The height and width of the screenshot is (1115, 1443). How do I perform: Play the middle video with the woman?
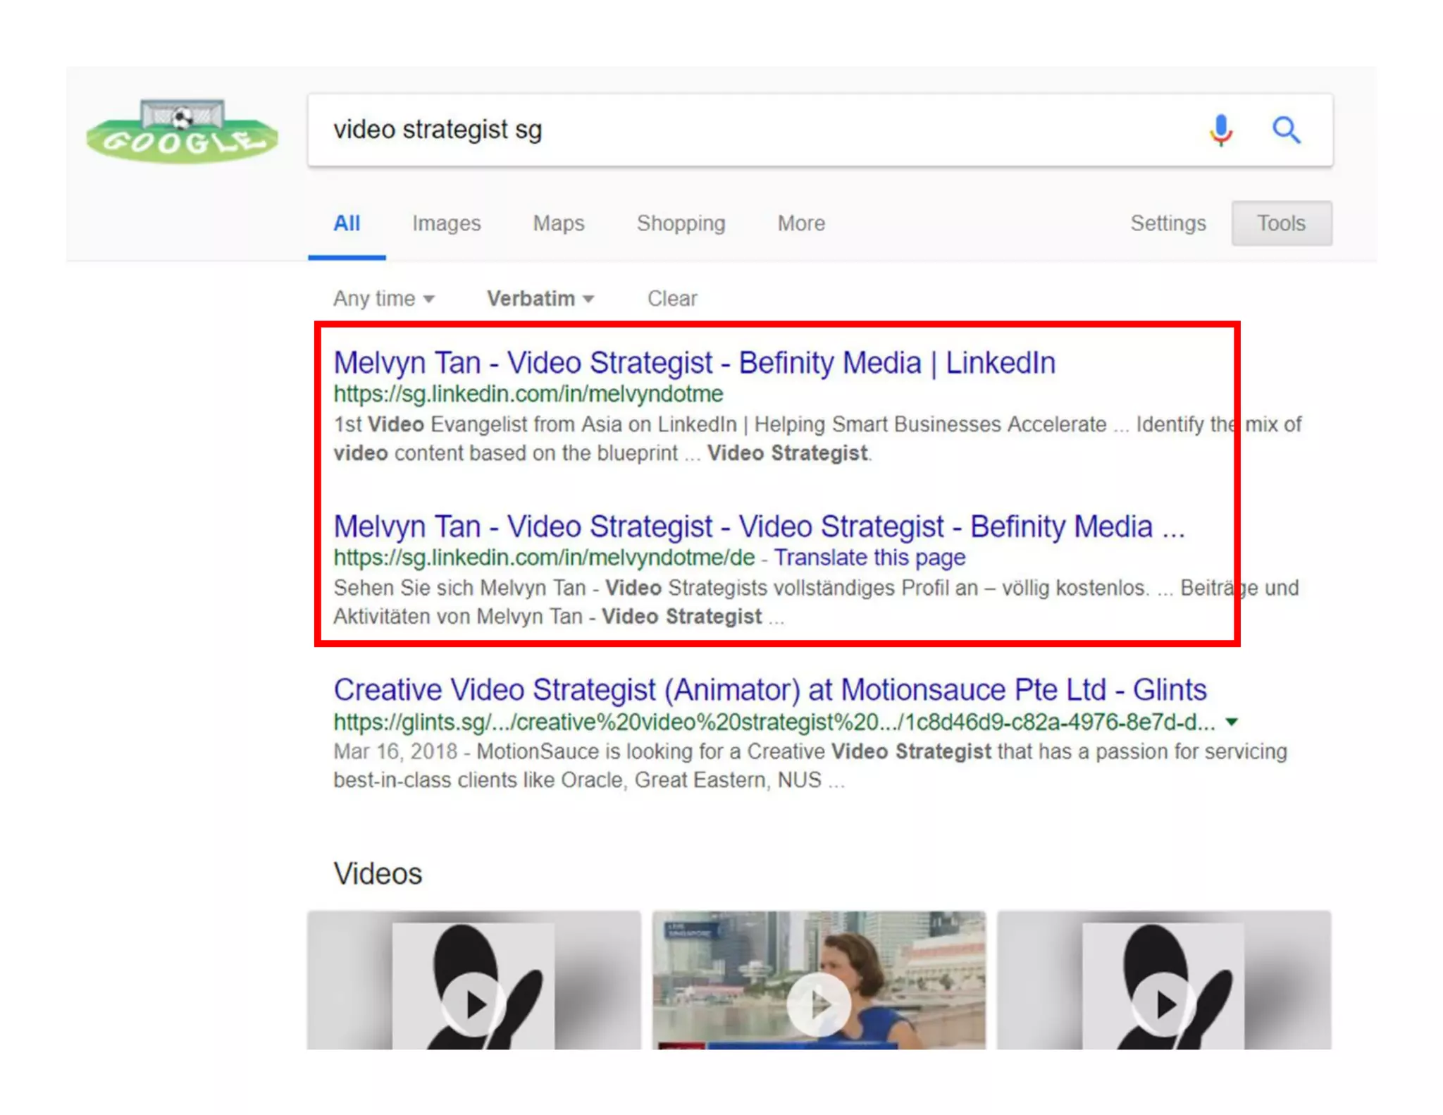point(818,1003)
